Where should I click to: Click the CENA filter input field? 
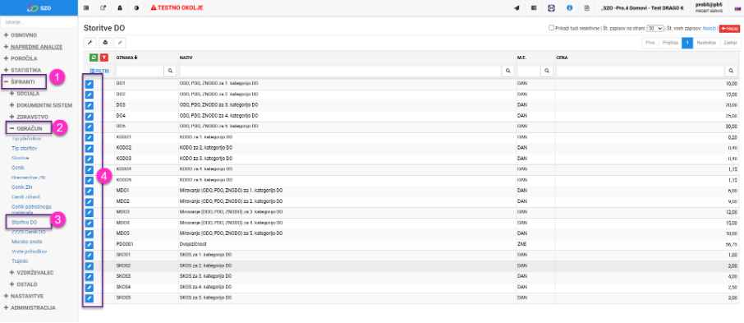pyautogui.click(x=641, y=71)
